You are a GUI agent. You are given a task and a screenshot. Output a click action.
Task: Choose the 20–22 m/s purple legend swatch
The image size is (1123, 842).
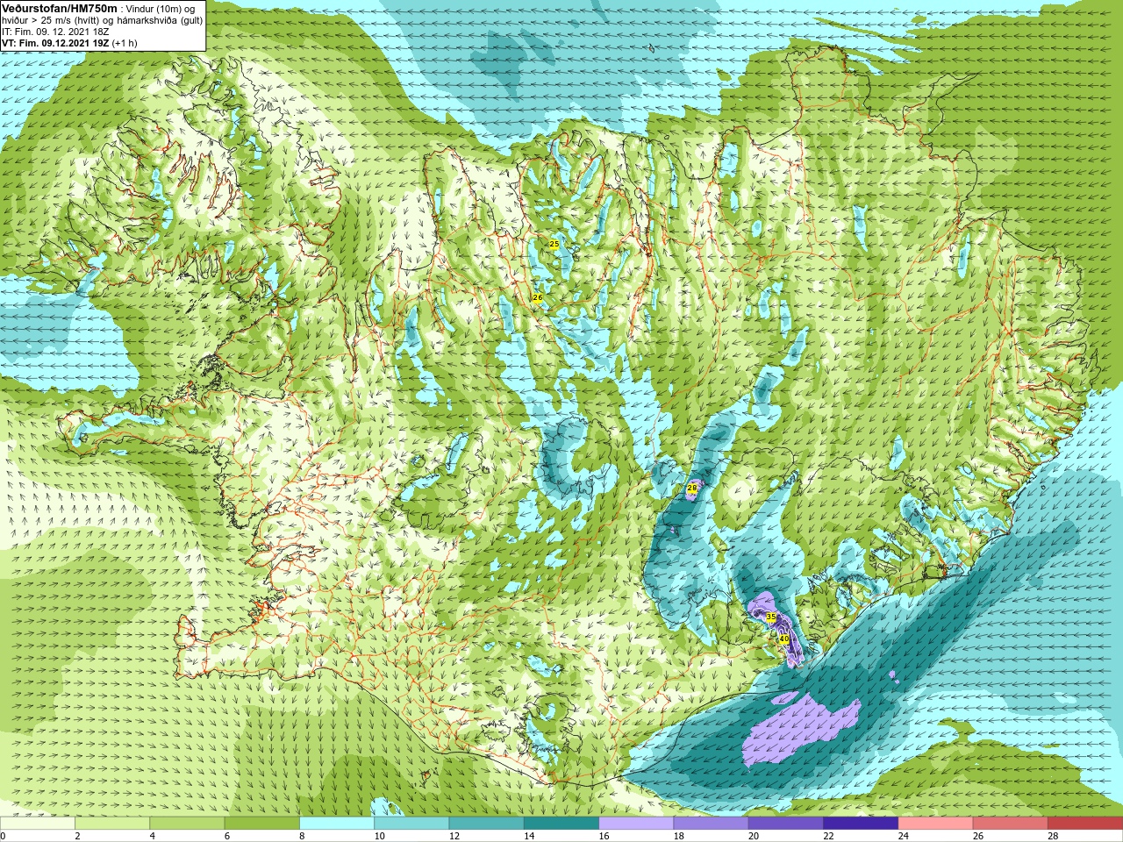tap(786, 824)
